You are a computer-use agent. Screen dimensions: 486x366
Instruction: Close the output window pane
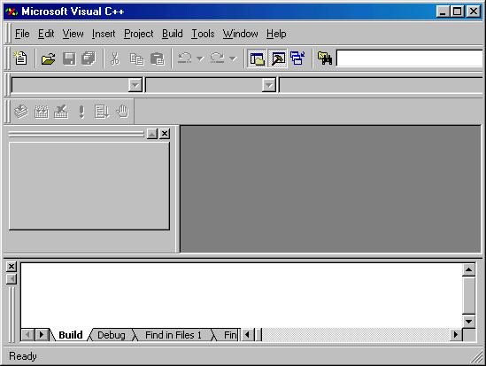pyautogui.click(x=12, y=266)
